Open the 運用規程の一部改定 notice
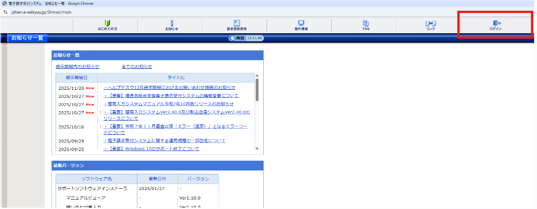 coord(164,141)
